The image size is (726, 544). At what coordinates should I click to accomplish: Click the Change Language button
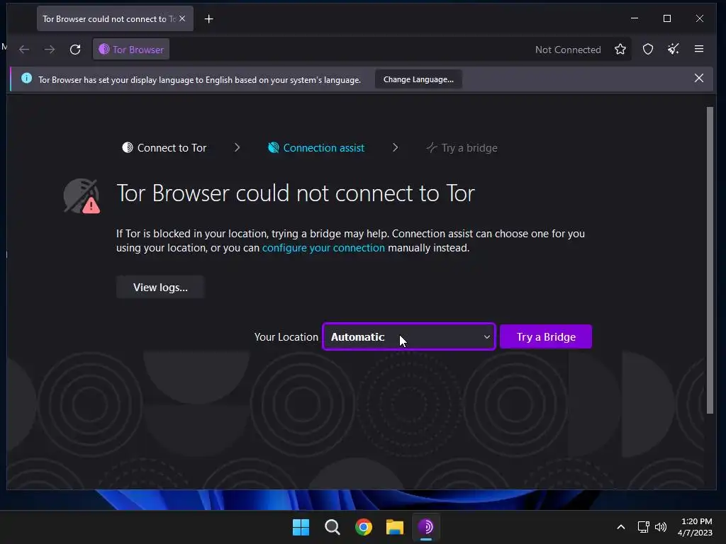(x=418, y=79)
